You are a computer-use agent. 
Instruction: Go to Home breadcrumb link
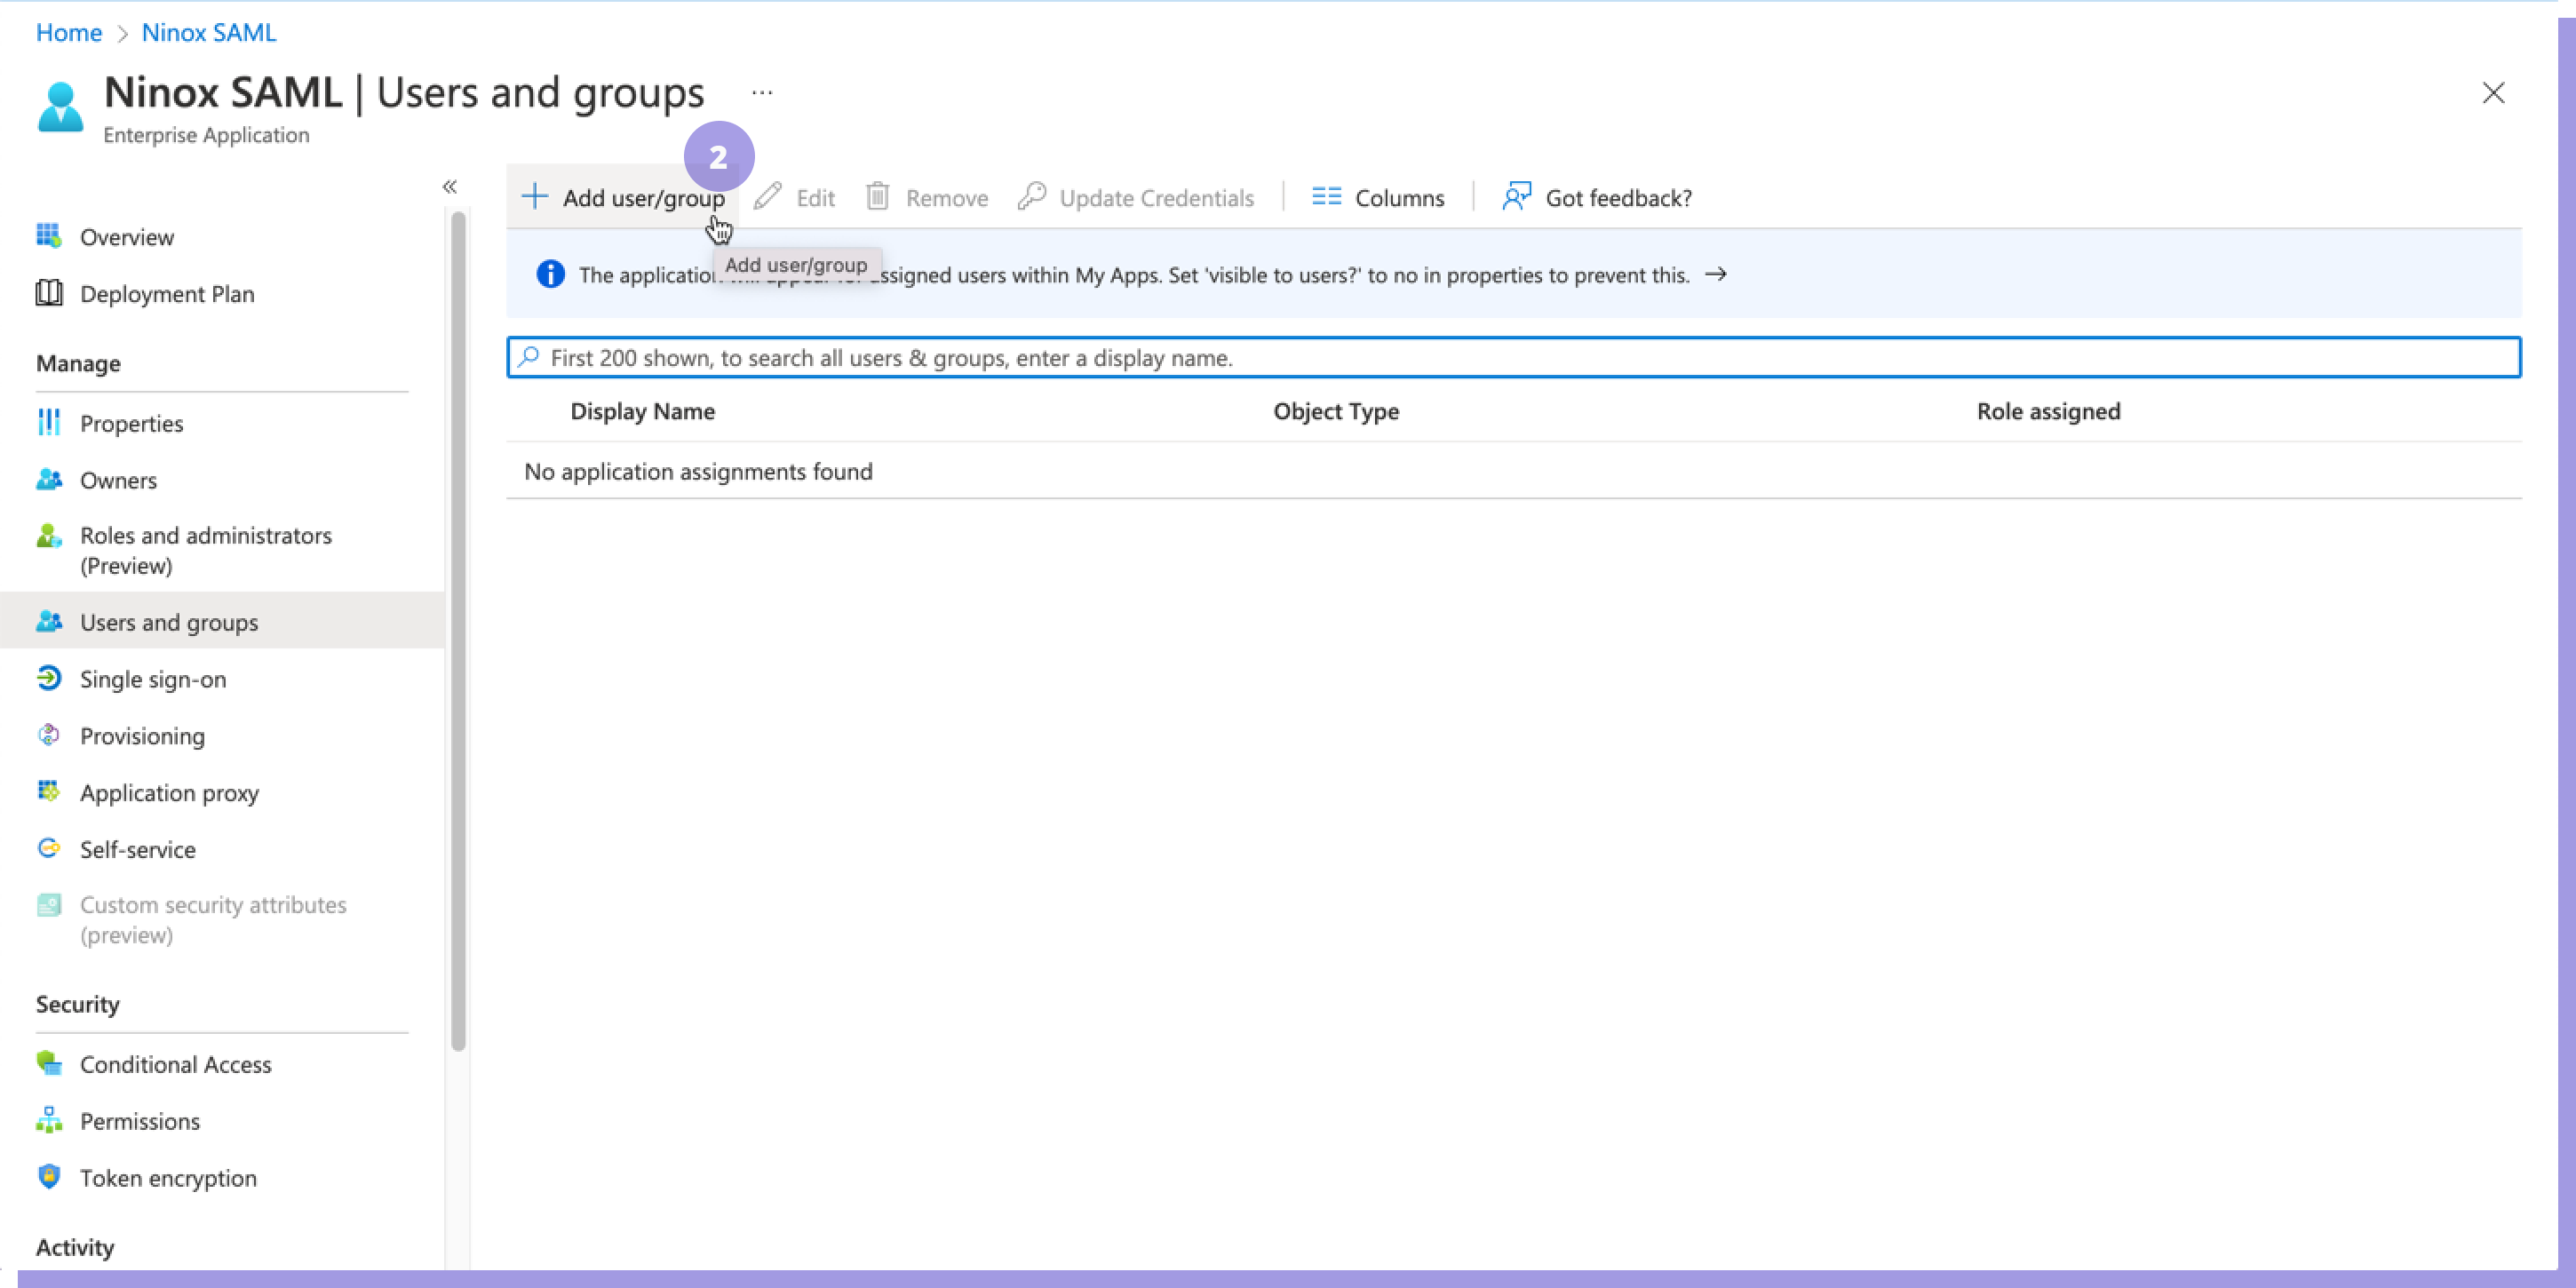click(69, 32)
